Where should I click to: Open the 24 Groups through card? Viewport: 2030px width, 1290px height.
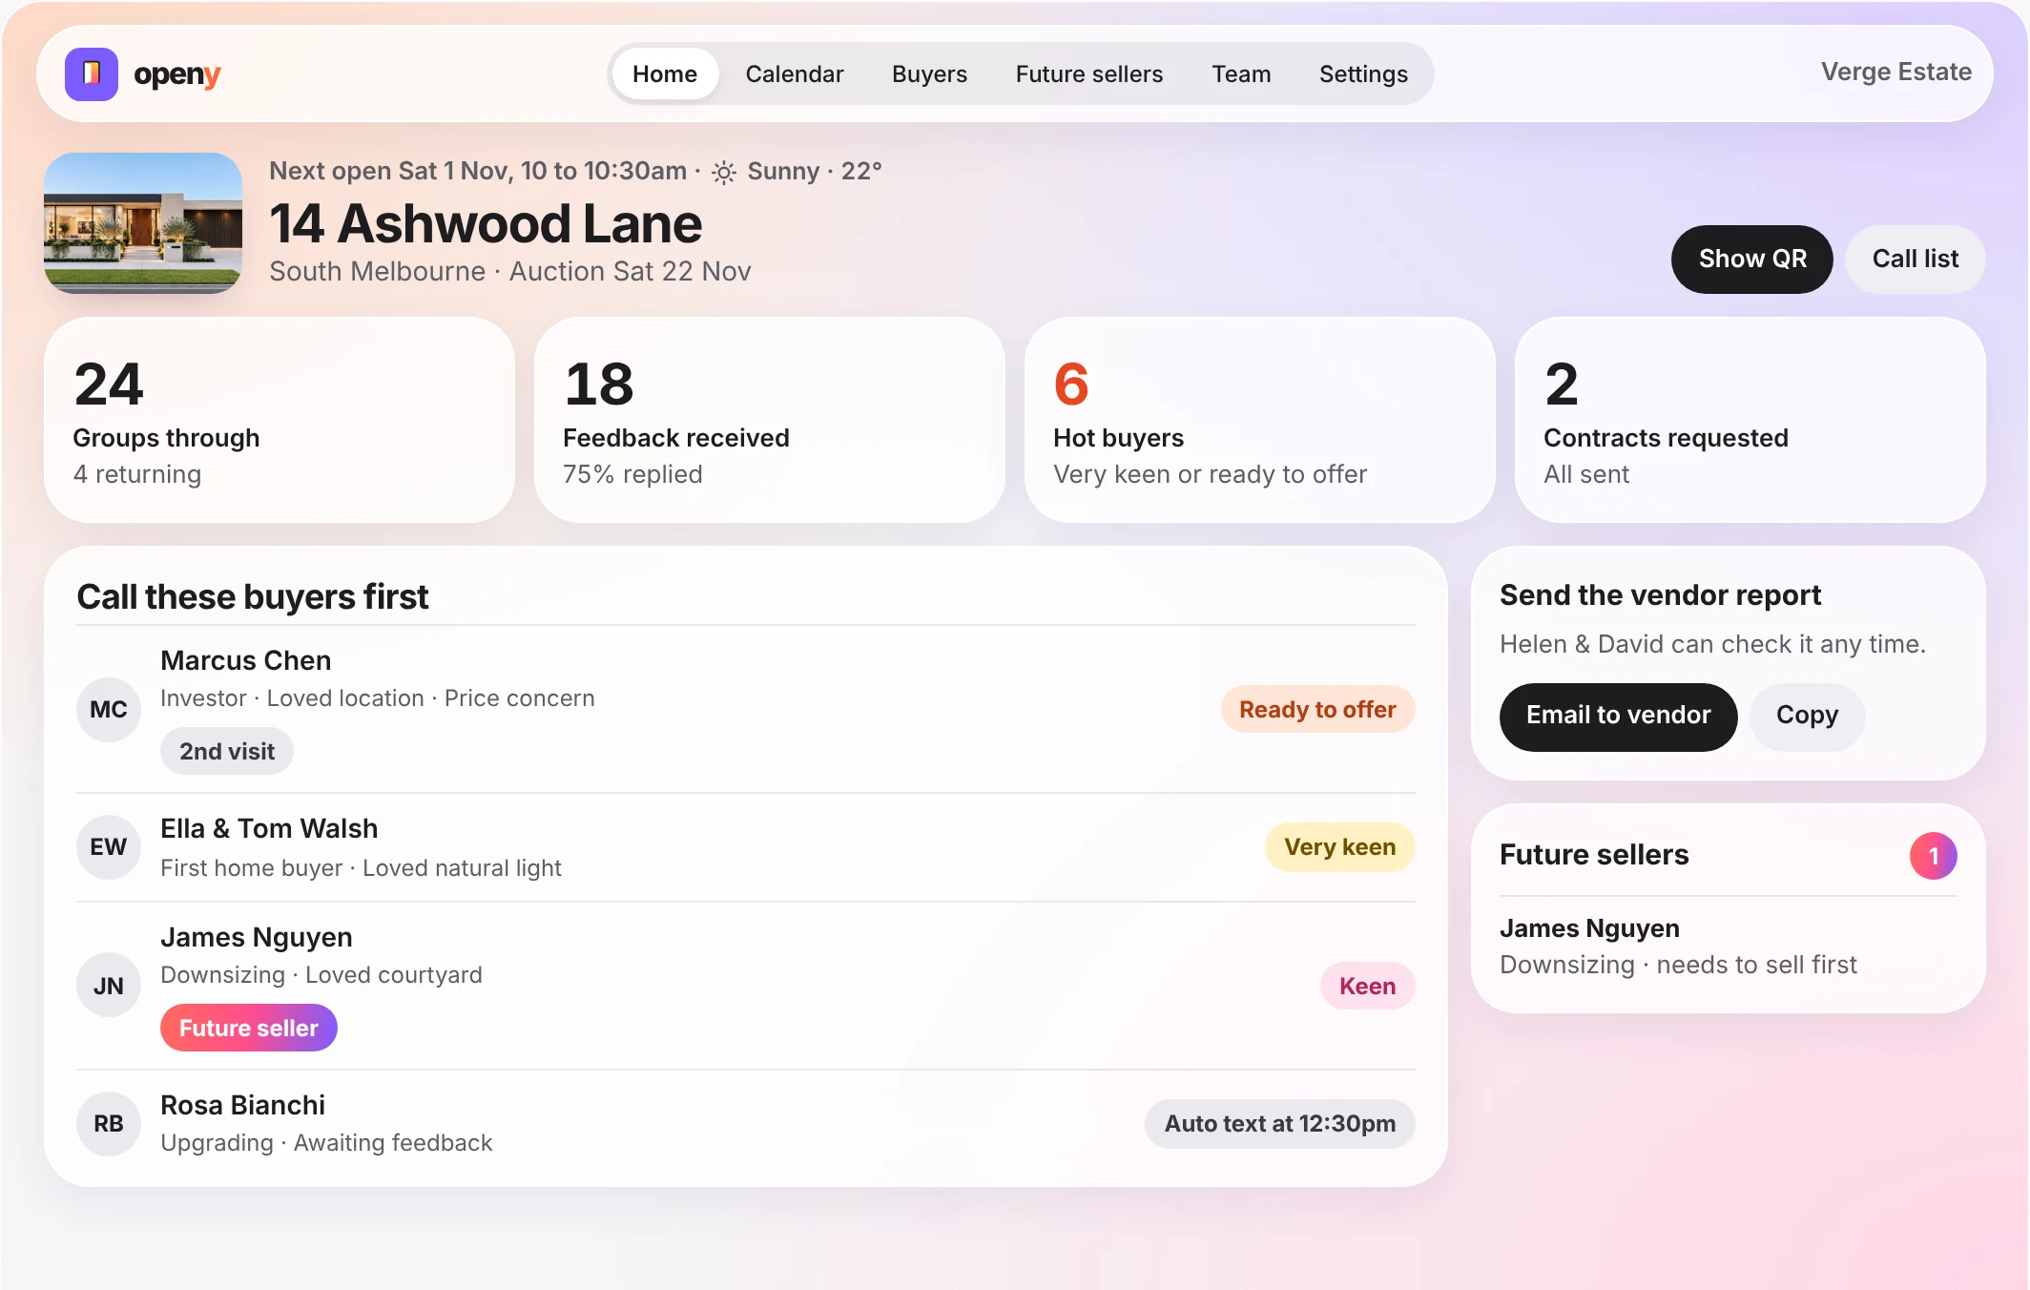click(280, 420)
